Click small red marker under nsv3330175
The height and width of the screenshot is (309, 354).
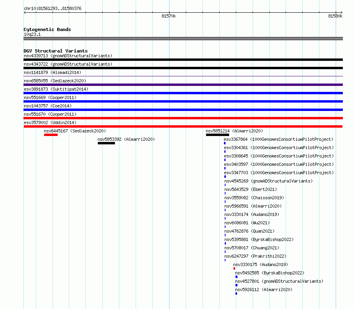(x=234, y=268)
